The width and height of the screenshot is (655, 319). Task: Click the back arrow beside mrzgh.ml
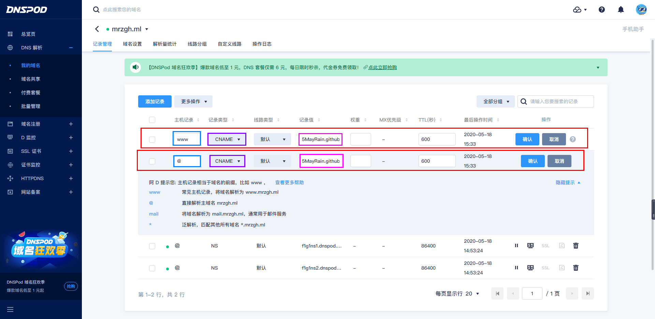pyautogui.click(x=97, y=29)
